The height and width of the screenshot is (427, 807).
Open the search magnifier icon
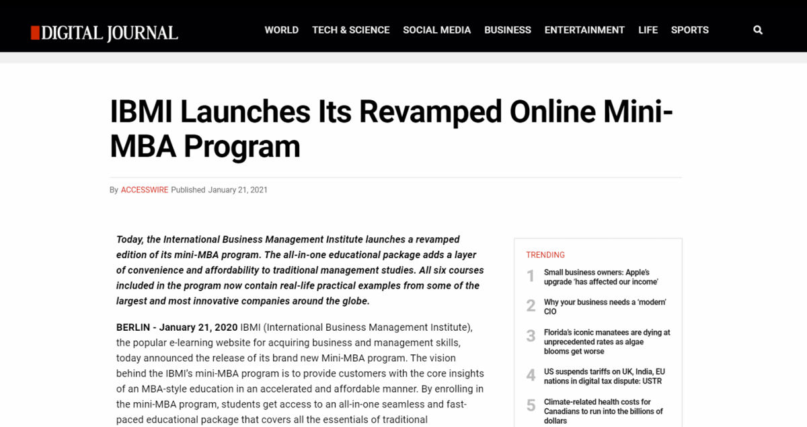pyautogui.click(x=758, y=30)
